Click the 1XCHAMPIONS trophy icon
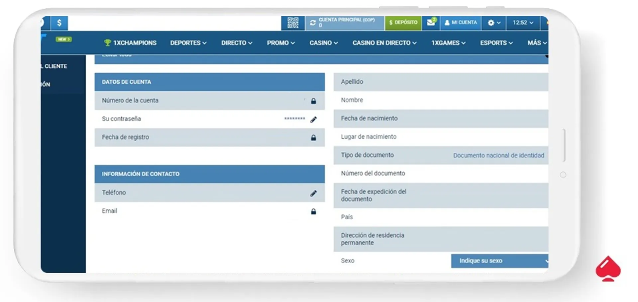The width and height of the screenshot is (638, 302). pos(107,42)
